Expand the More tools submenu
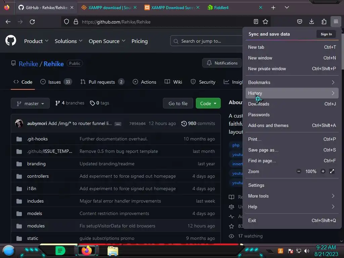This screenshot has width=344, height=258. click(x=292, y=196)
